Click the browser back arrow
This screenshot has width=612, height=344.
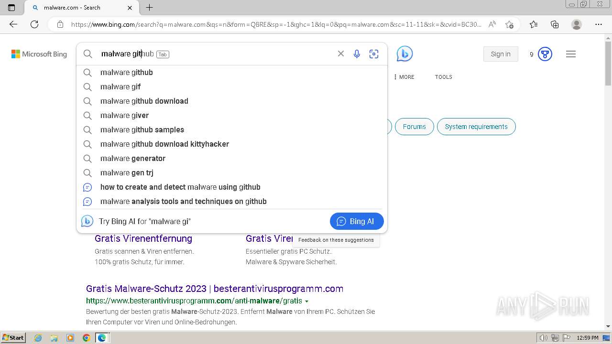[x=13, y=24]
